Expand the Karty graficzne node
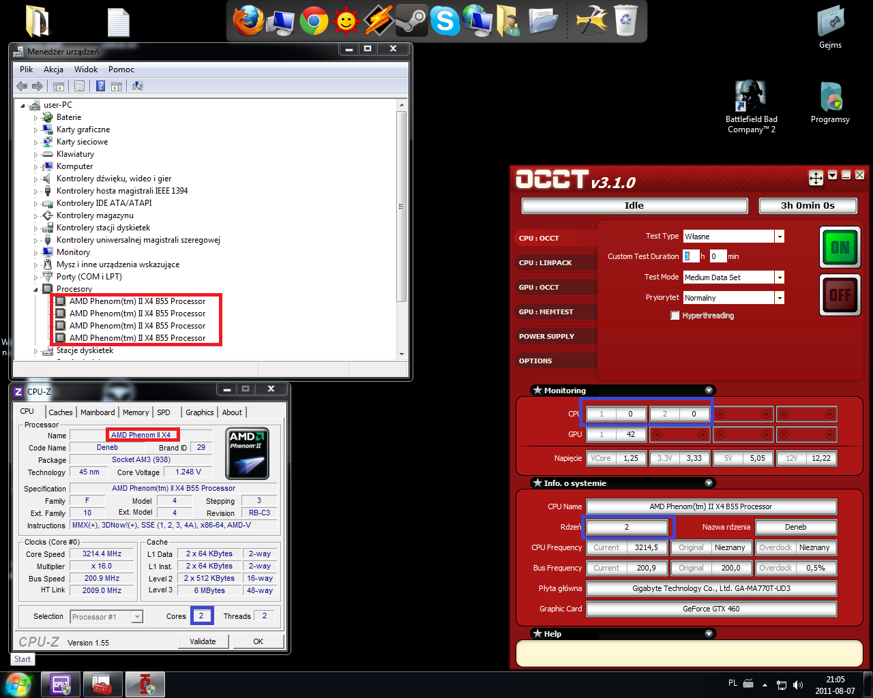Screen dimensions: 873x698 point(35,130)
